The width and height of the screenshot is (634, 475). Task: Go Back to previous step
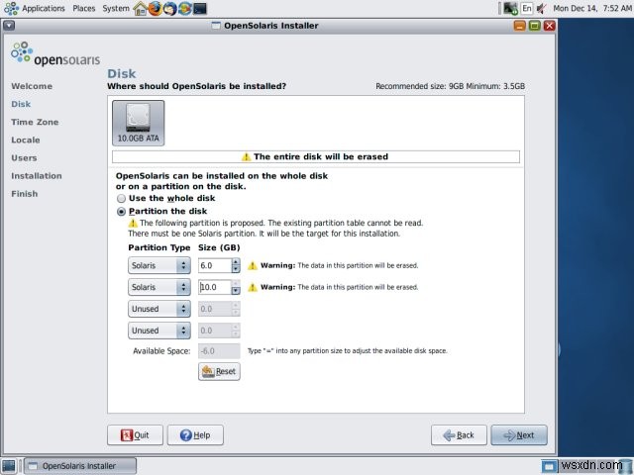[x=459, y=435]
